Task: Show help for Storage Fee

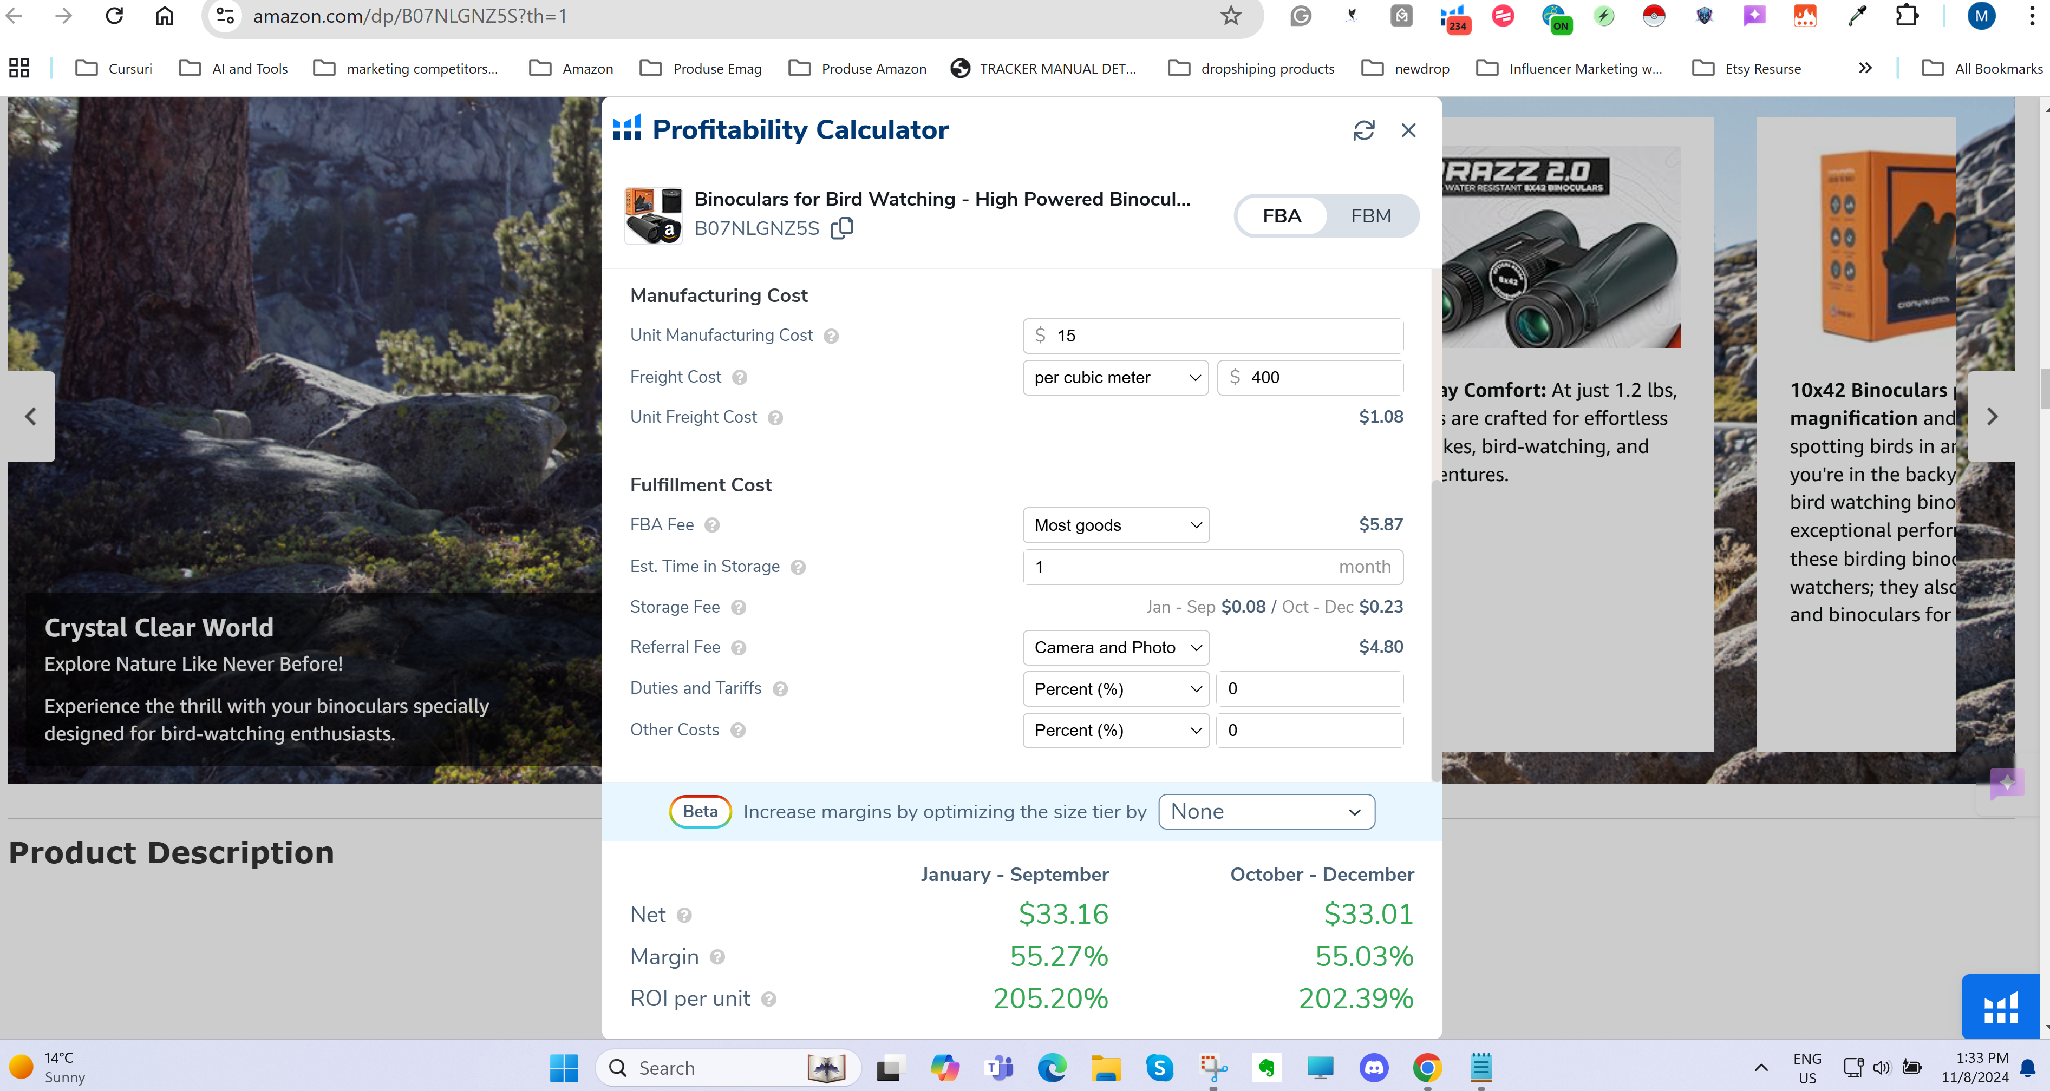Action: [739, 608]
